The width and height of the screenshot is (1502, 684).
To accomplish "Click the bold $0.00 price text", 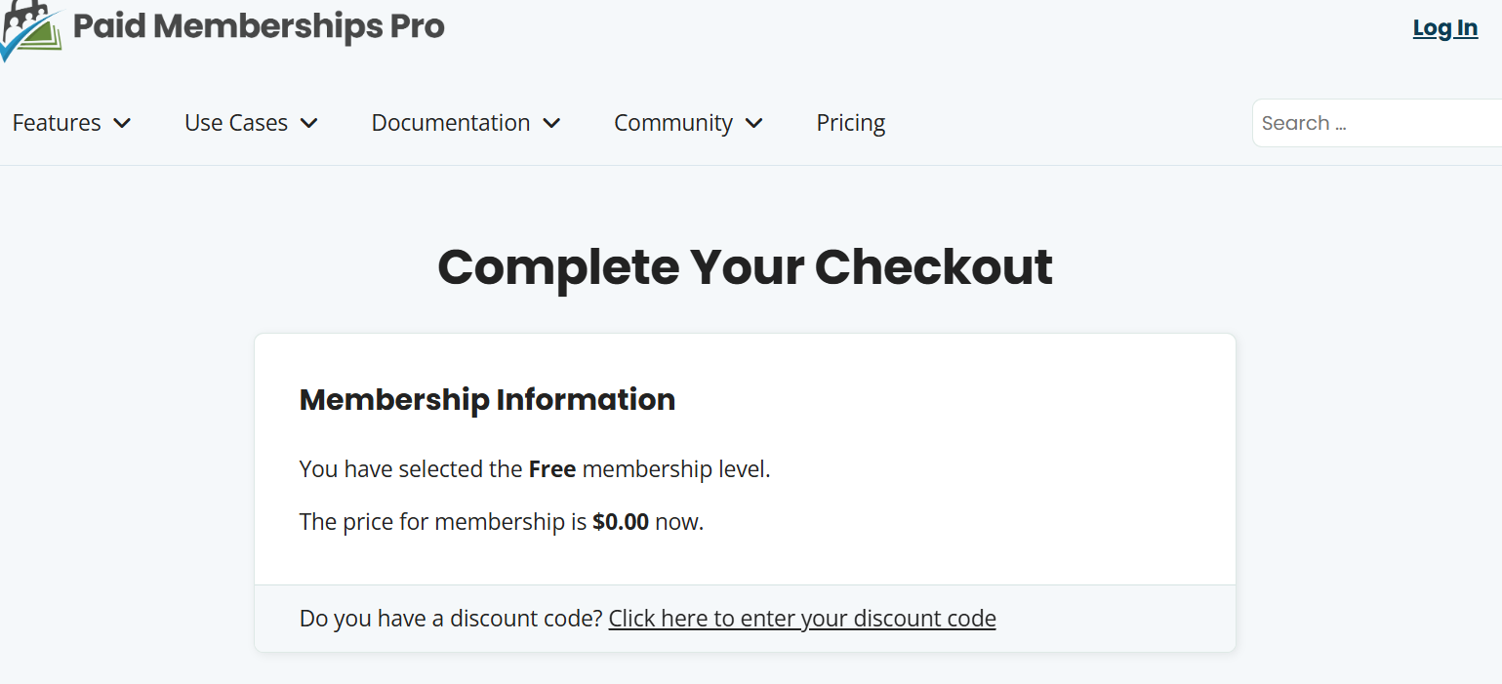I will coord(621,522).
